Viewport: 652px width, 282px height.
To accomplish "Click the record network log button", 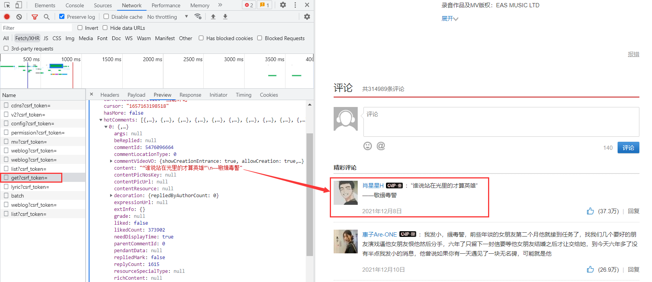I will [x=7, y=17].
